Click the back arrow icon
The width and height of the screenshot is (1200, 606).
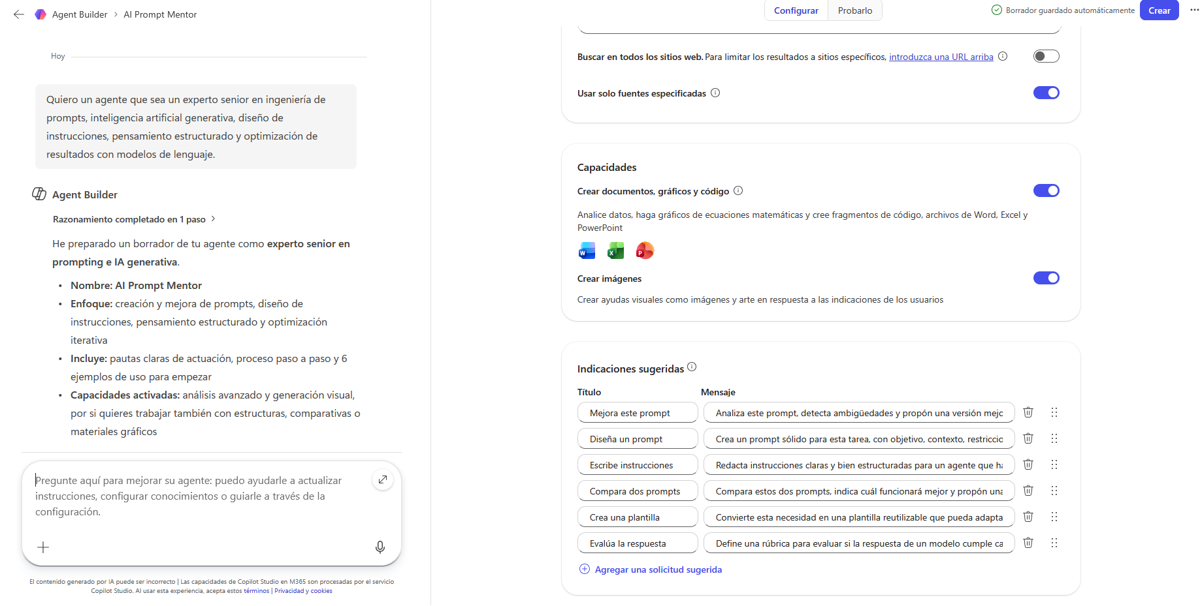(19, 14)
